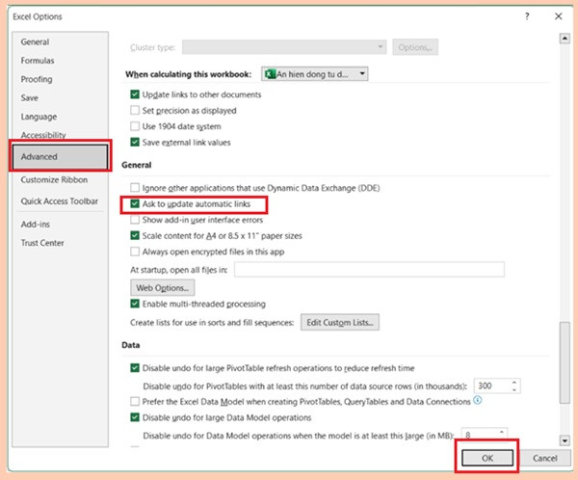
Task: Enable Show add-in user interface errors
Action: click(x=135, y=220)
